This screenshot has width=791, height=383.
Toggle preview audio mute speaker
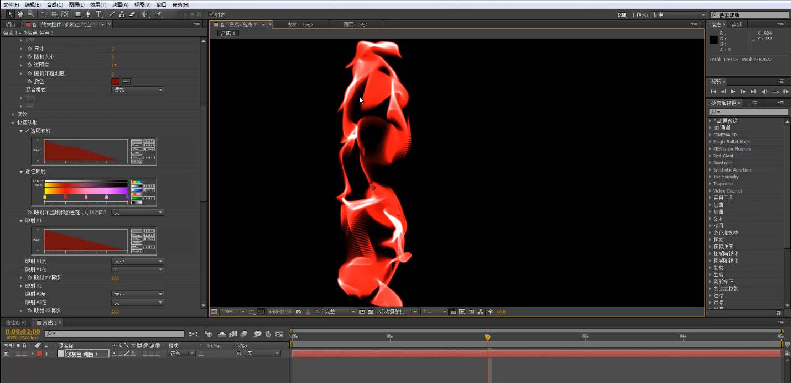pos(764,92)
